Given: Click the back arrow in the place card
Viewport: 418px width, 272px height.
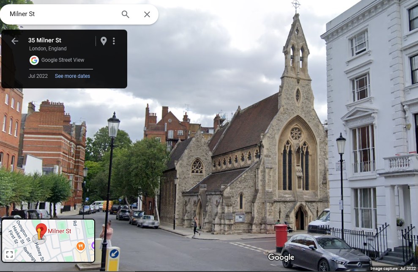Looking at the screenshot, I should 15,41.
